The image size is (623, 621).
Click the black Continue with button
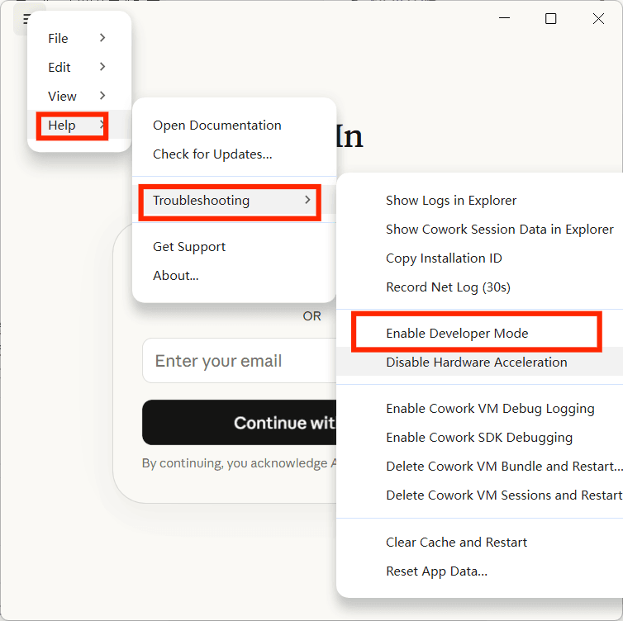[x=240, y=423]
